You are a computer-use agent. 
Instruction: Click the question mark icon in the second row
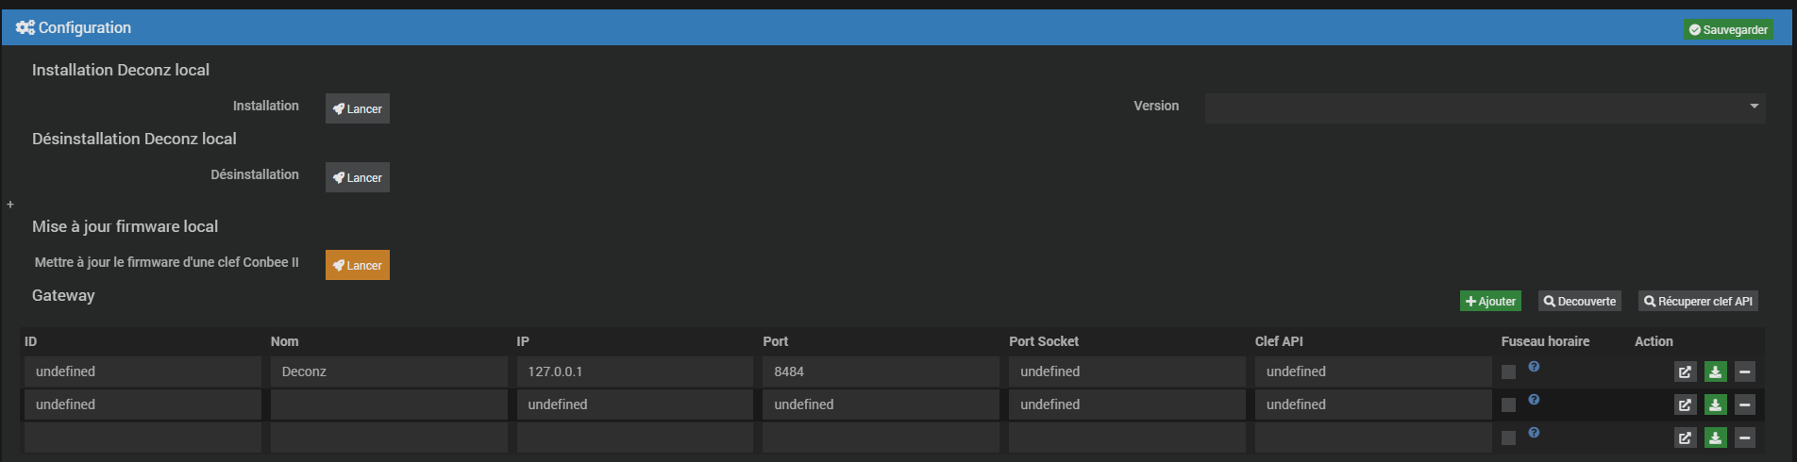point(1534,399)
